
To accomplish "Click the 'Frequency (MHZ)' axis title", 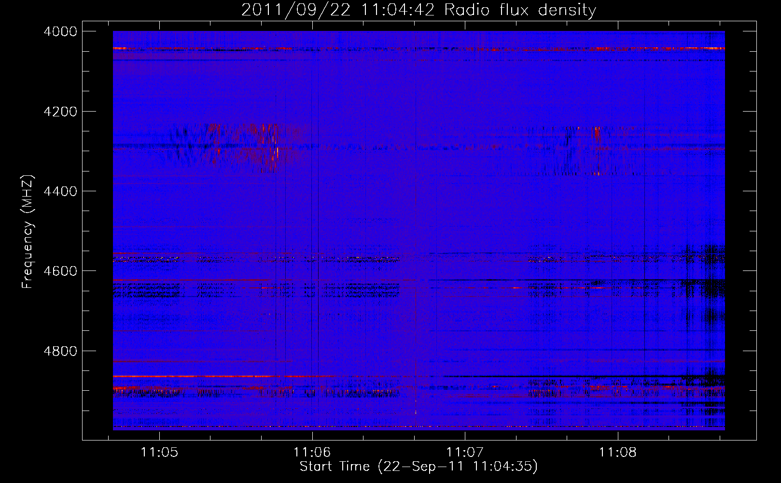I will click(x=28, y=232).
